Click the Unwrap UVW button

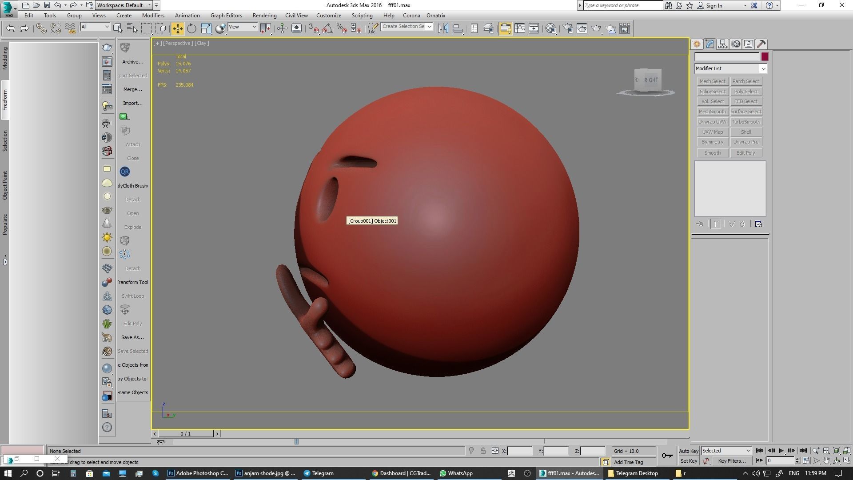(712, 122)
